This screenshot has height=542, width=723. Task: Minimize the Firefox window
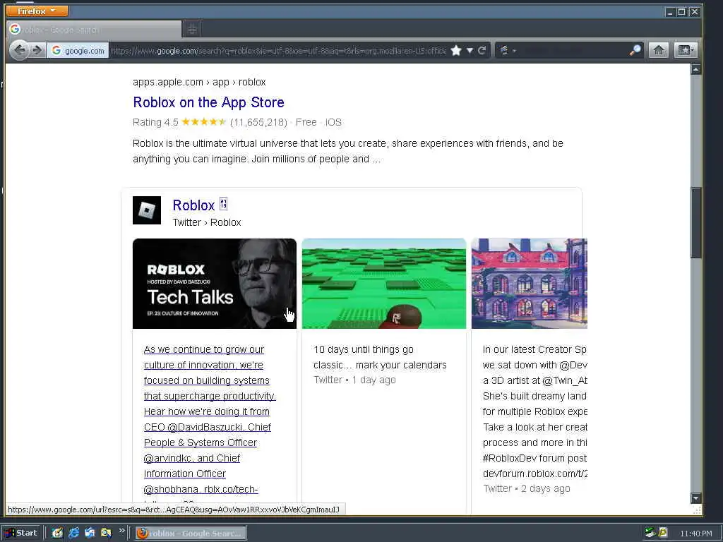point(671,12)
